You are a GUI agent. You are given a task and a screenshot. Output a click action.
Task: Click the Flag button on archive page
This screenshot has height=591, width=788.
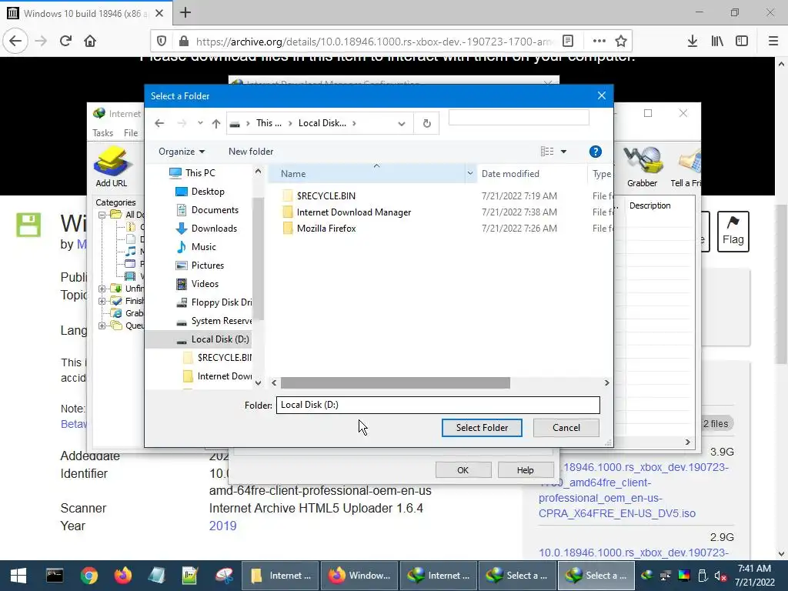[733, 232]
